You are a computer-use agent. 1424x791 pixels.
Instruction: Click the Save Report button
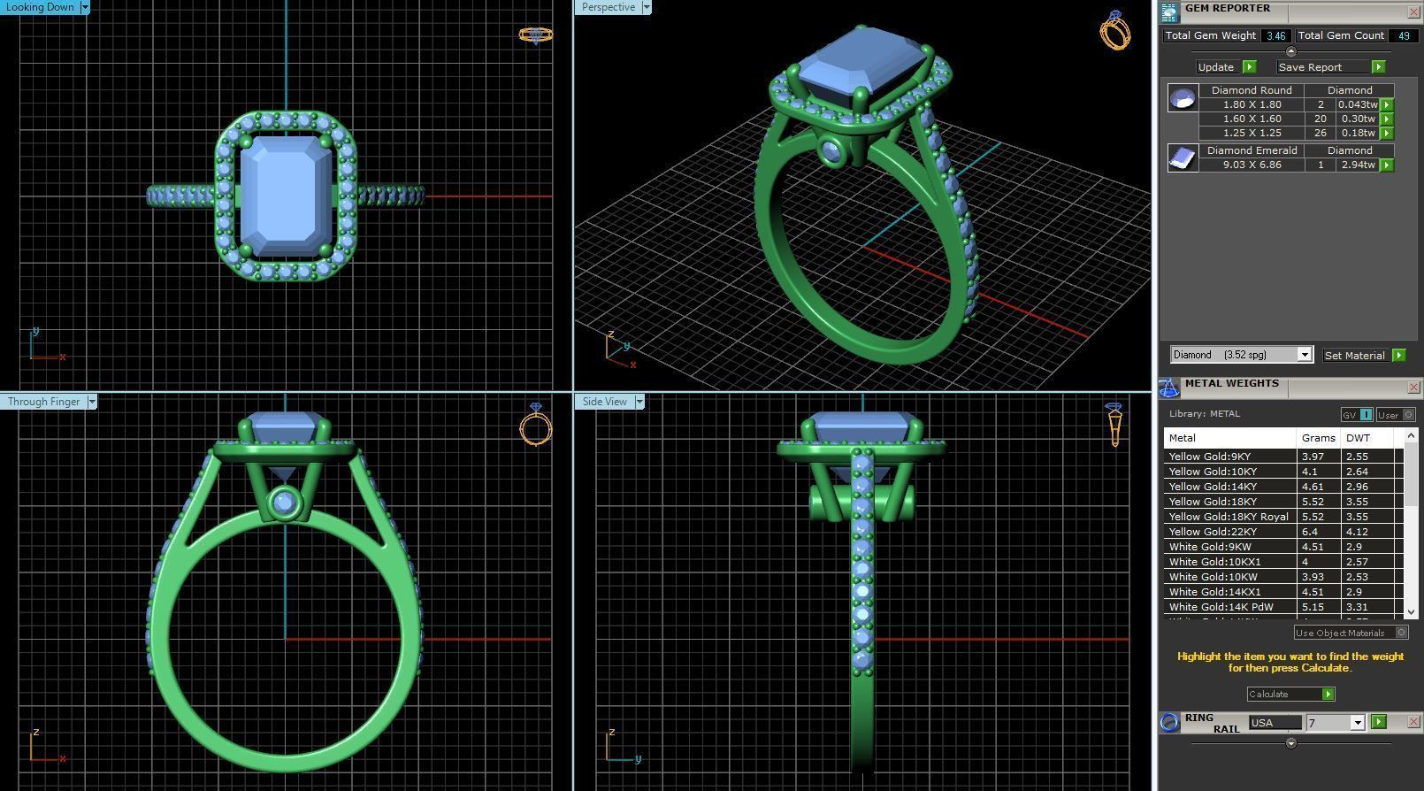click(1331, 67)
